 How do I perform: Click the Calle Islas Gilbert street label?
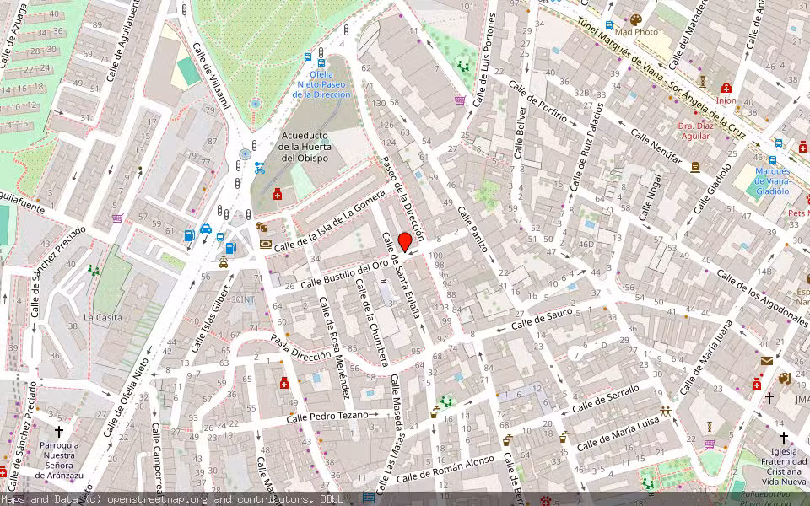(210, 318)
